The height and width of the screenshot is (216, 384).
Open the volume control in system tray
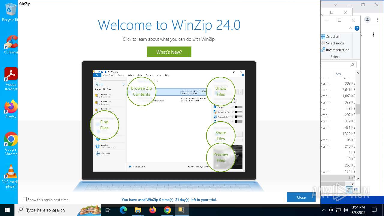coord(345,210)
